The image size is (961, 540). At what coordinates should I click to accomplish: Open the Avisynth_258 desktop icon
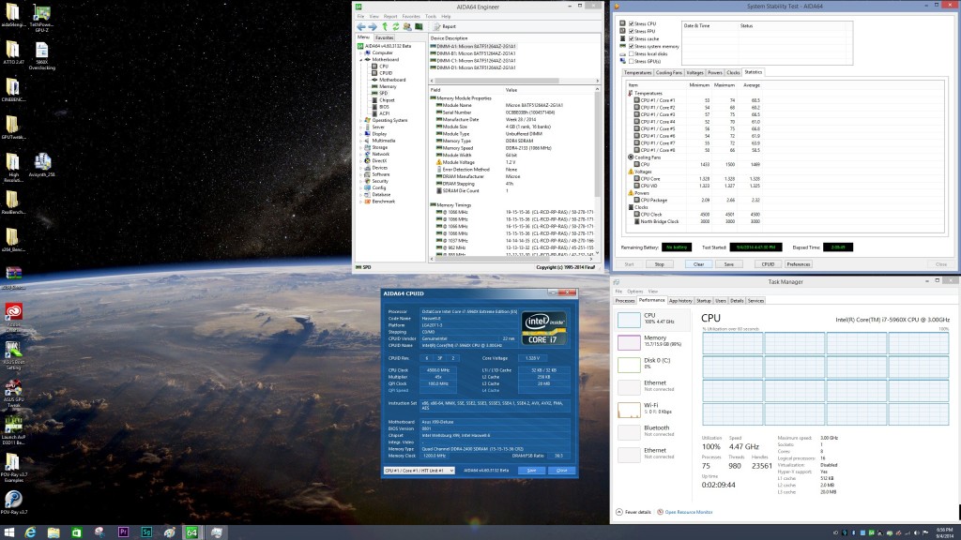[41, 165]
